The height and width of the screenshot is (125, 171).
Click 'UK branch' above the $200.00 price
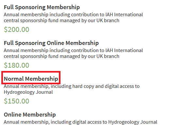coord(108,21)
